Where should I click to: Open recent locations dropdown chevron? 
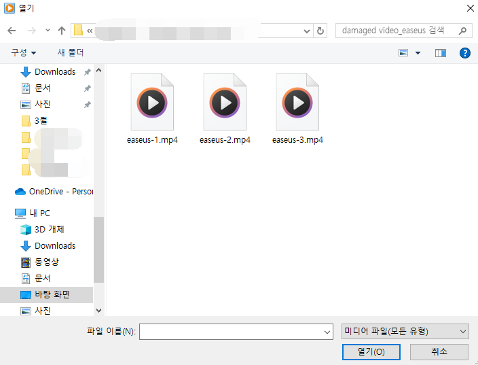point(48,31)
